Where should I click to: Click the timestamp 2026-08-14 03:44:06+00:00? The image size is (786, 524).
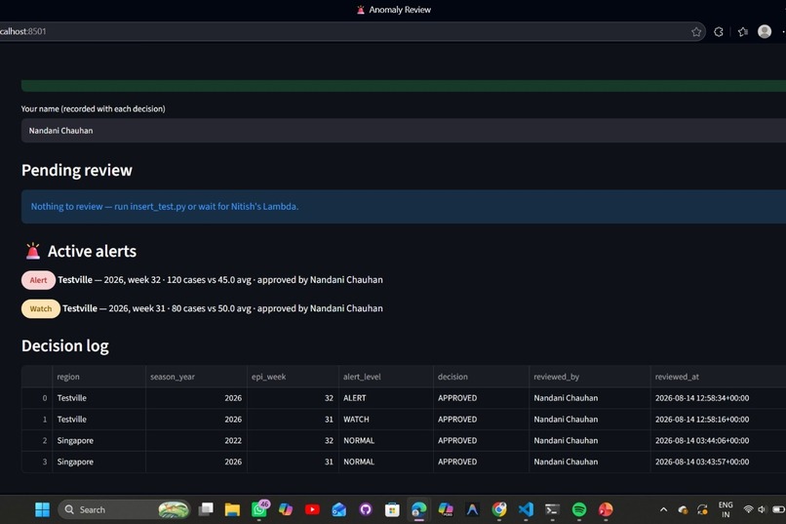tap(718, 441)
